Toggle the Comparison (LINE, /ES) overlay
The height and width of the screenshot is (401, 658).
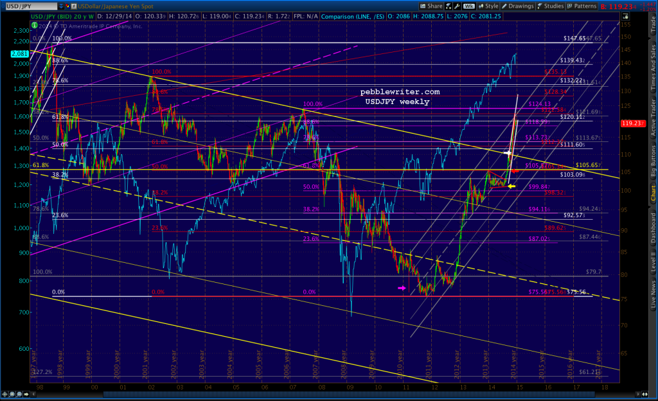[353, 16]
